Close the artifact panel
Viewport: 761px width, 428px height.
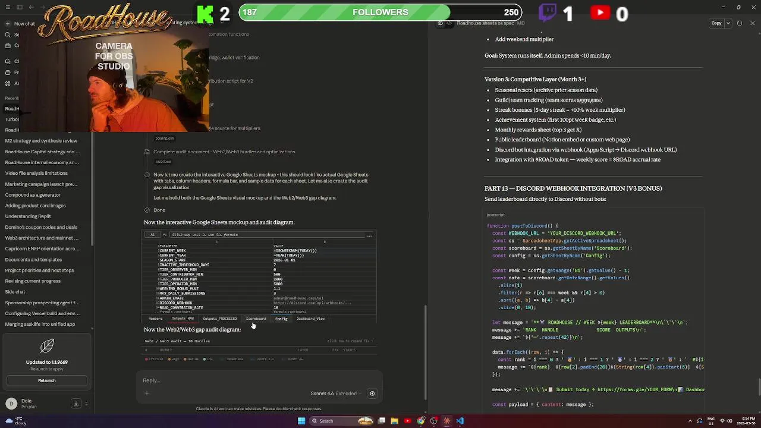[753, 23]
